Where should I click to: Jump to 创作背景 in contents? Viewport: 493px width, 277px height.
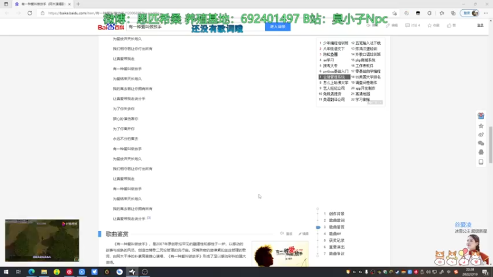tap(336, 214)
